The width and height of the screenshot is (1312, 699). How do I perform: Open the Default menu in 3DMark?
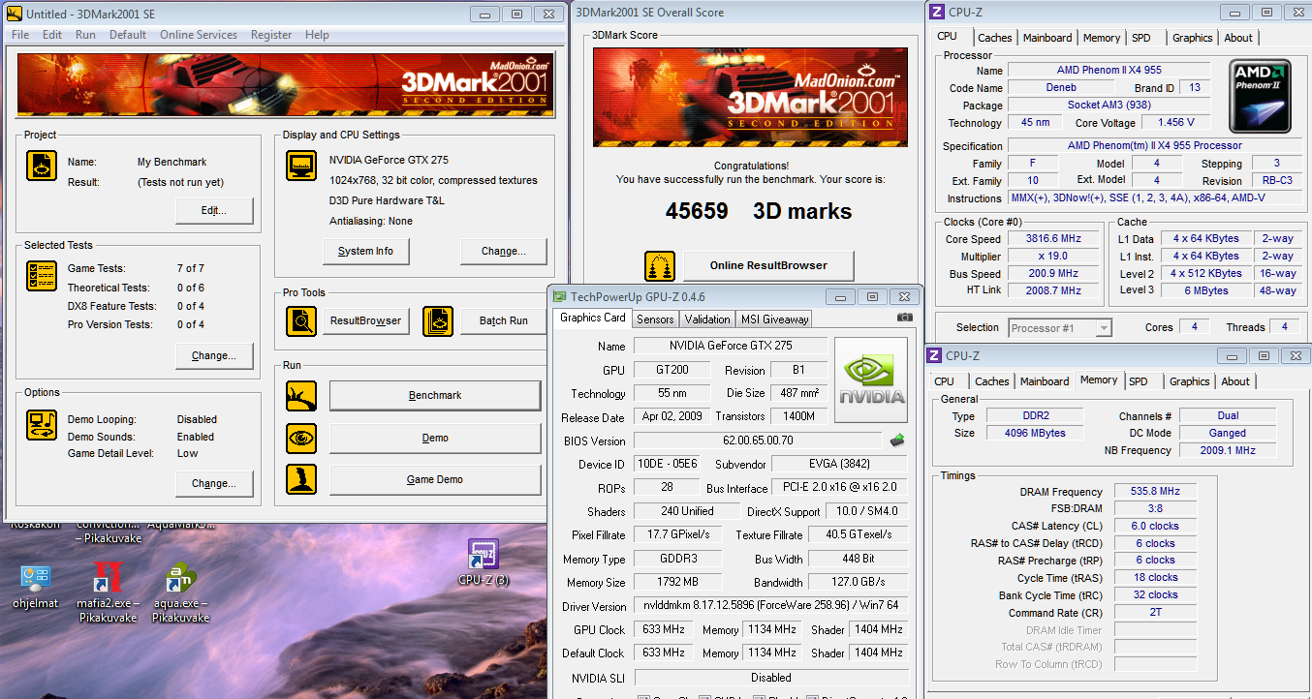click(128, 35)
